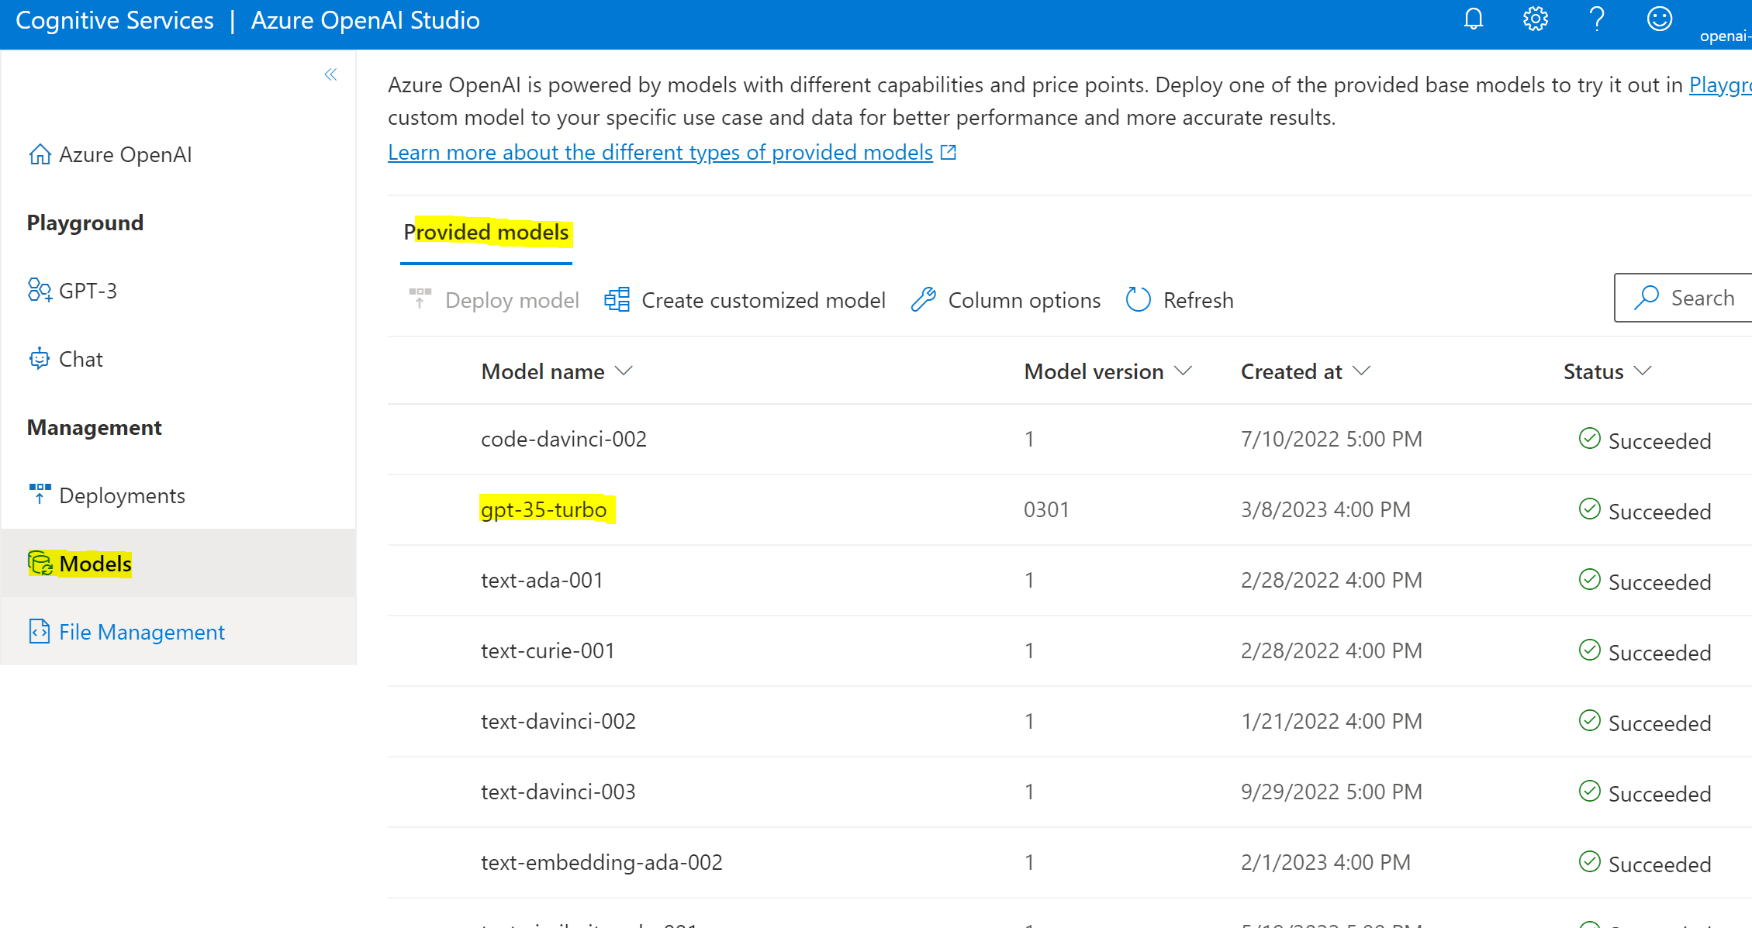Expand the Model name column sort chevron
The width and height of the screenshot is (1752, 928).
624,371
